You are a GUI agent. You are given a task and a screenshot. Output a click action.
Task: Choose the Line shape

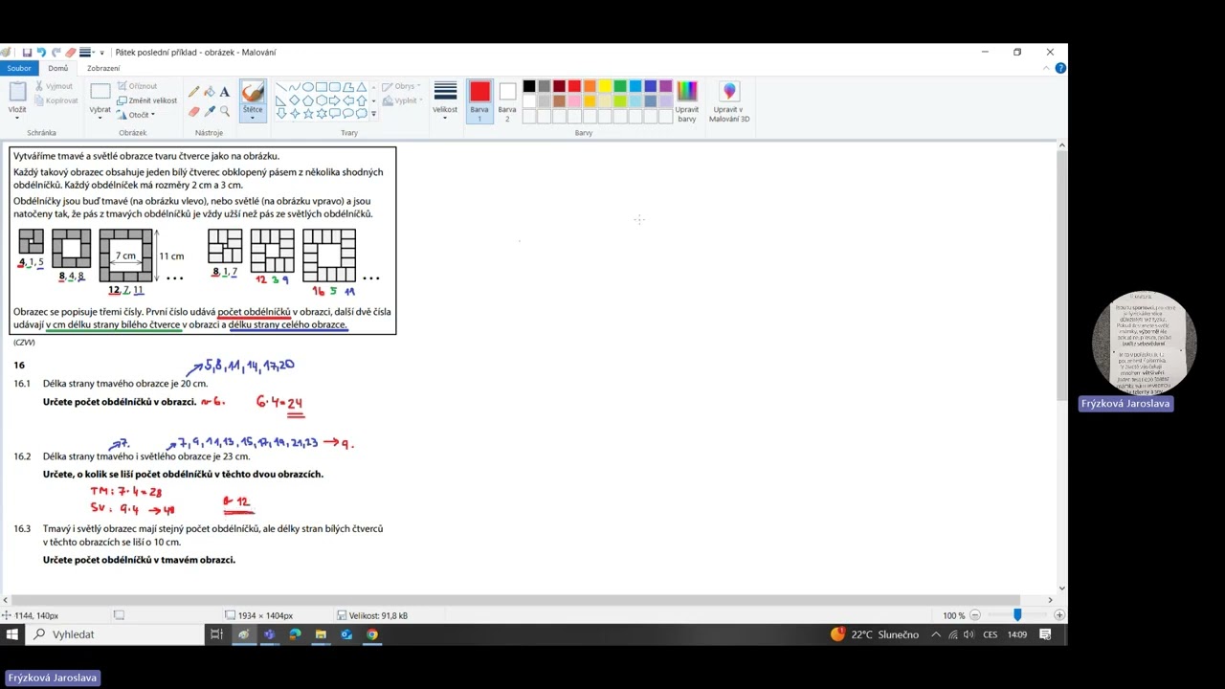[x=281, y=87]
